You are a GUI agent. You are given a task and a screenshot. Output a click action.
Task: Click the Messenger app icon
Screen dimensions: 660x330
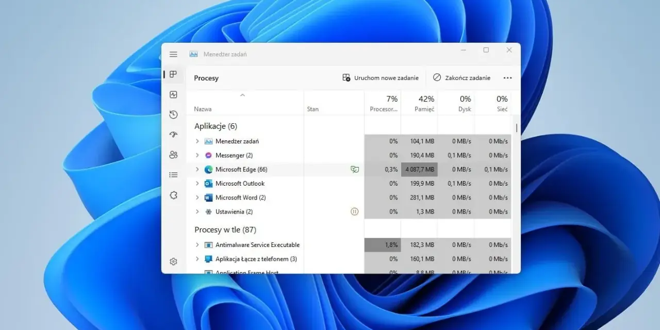point(208,155)
